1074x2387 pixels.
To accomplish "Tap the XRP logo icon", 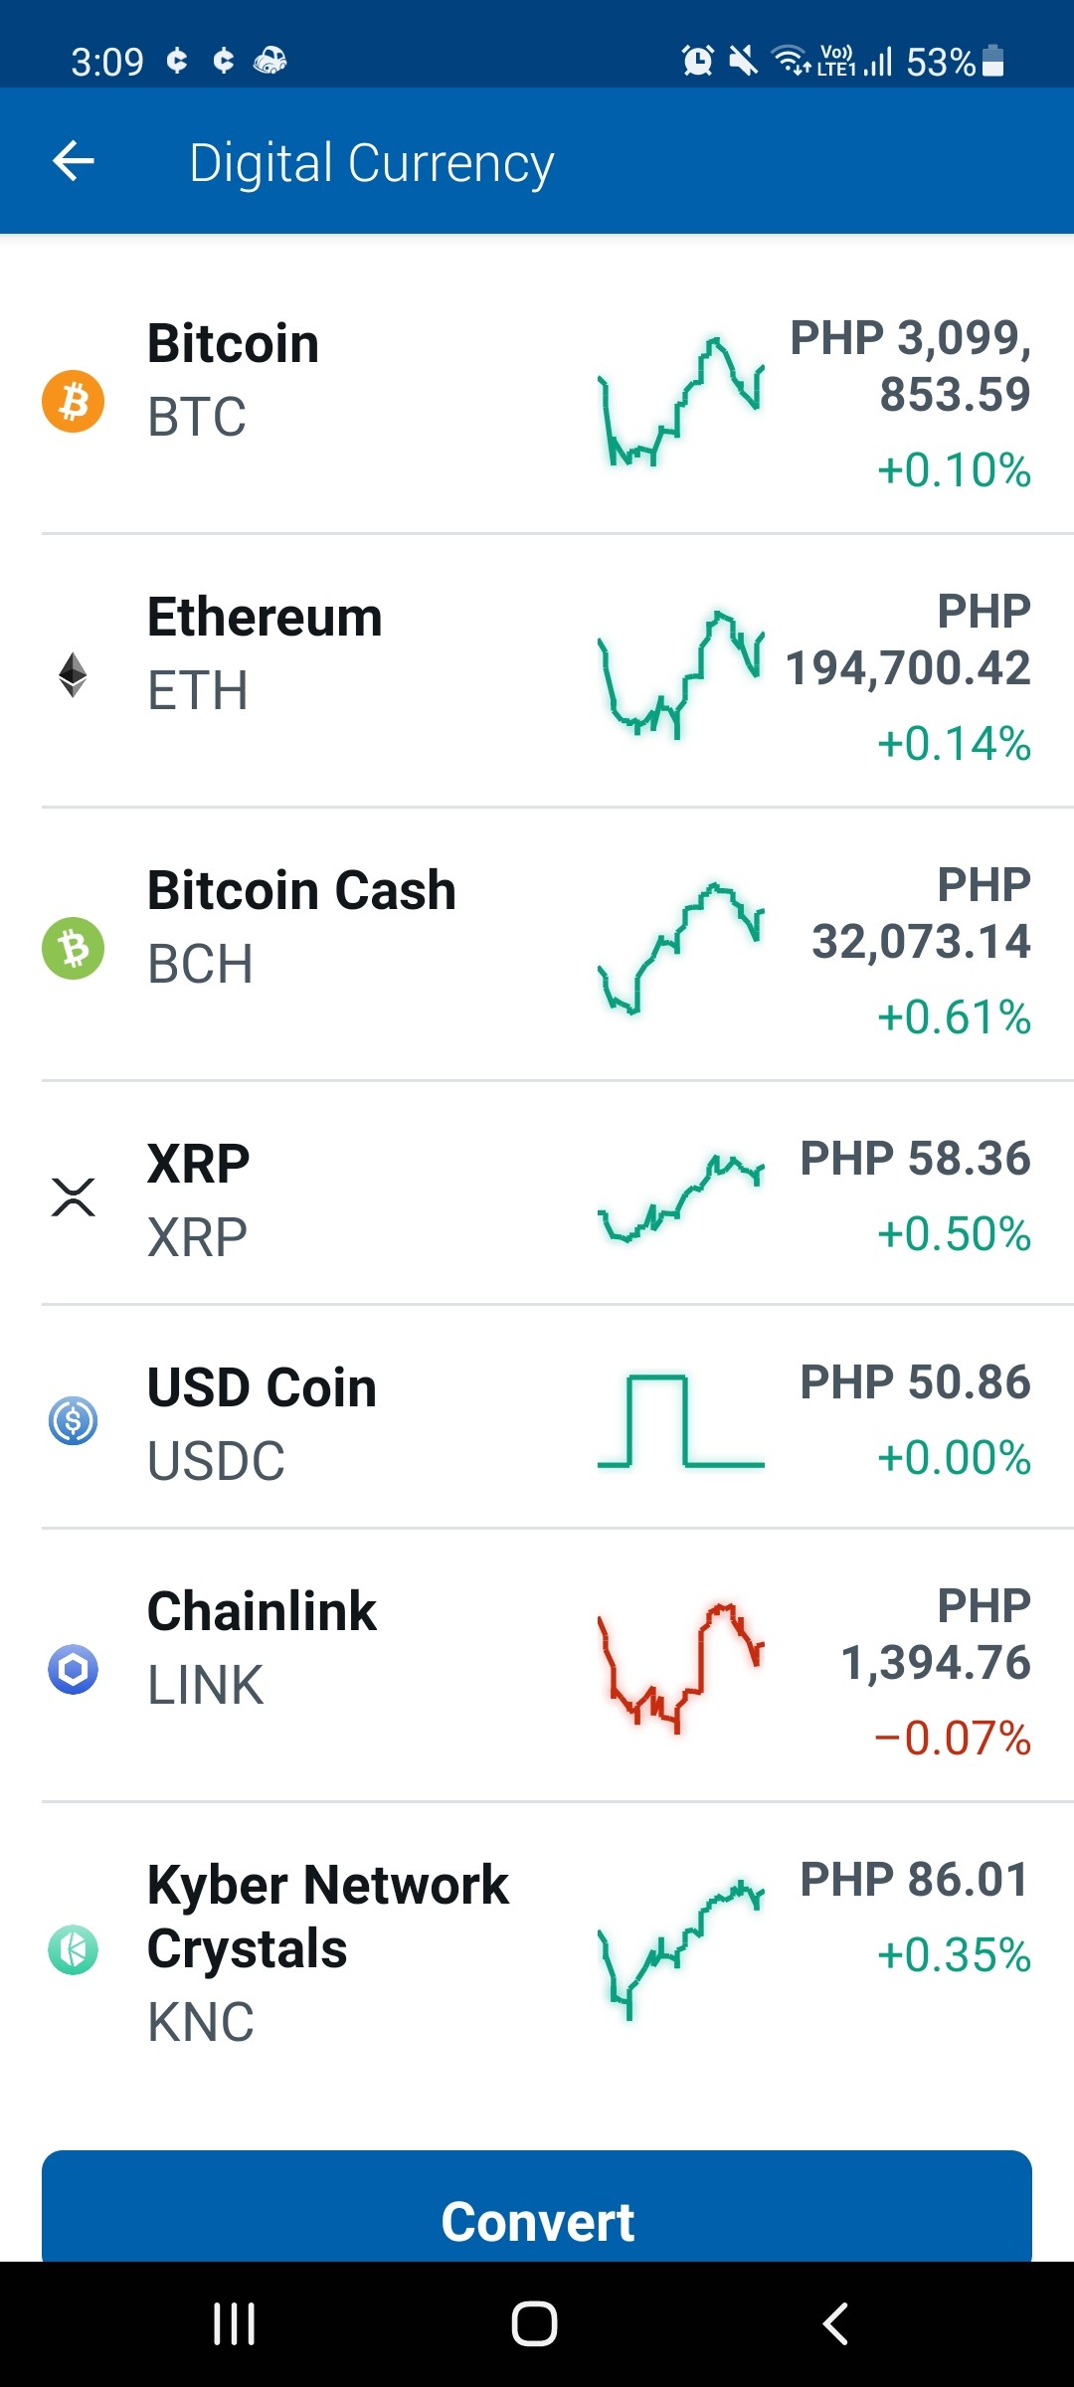I will 73,1196.
